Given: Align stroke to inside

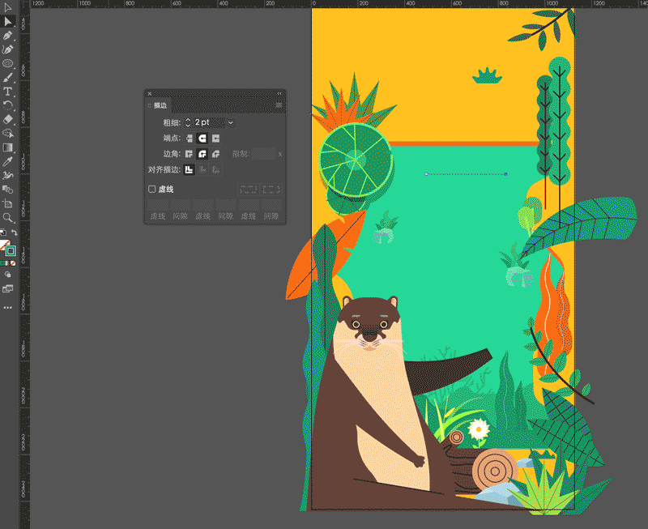Looking at the screenshot, I should click(x=202, y=169).
